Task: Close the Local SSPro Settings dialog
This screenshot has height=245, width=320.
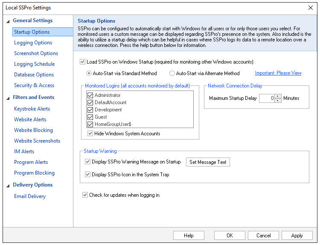Action: click(x=311, y=8)
